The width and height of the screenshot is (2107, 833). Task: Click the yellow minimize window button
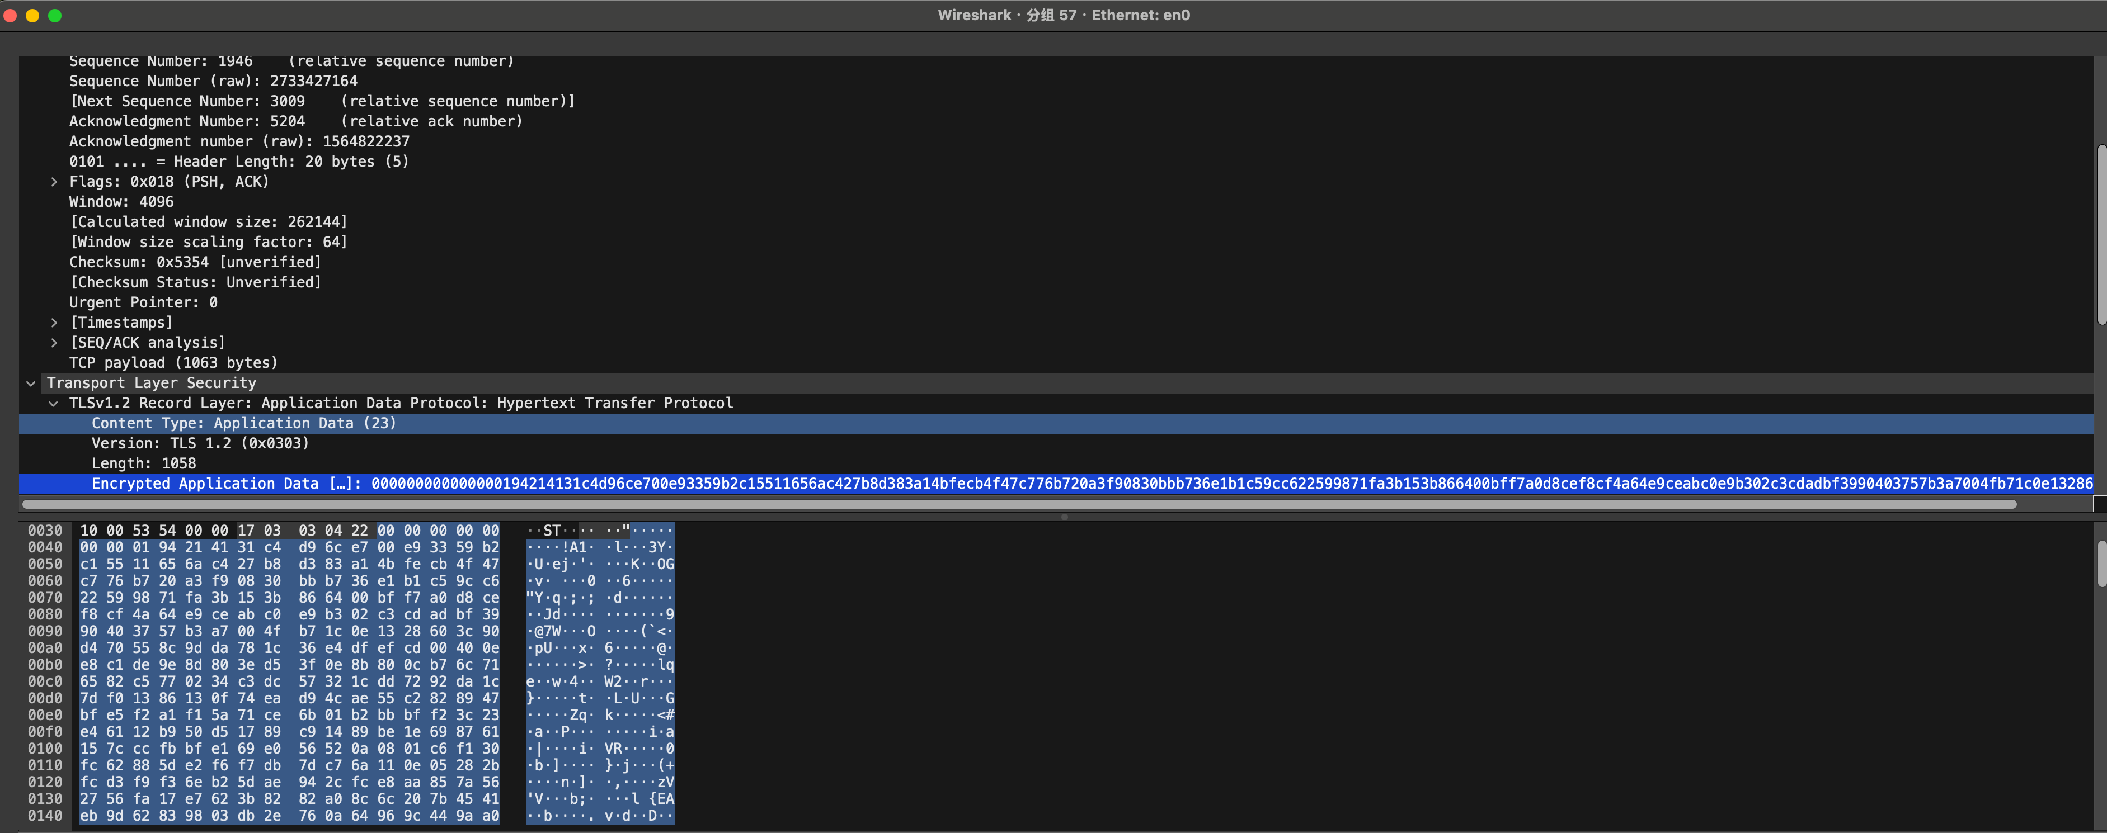[32, 16]
